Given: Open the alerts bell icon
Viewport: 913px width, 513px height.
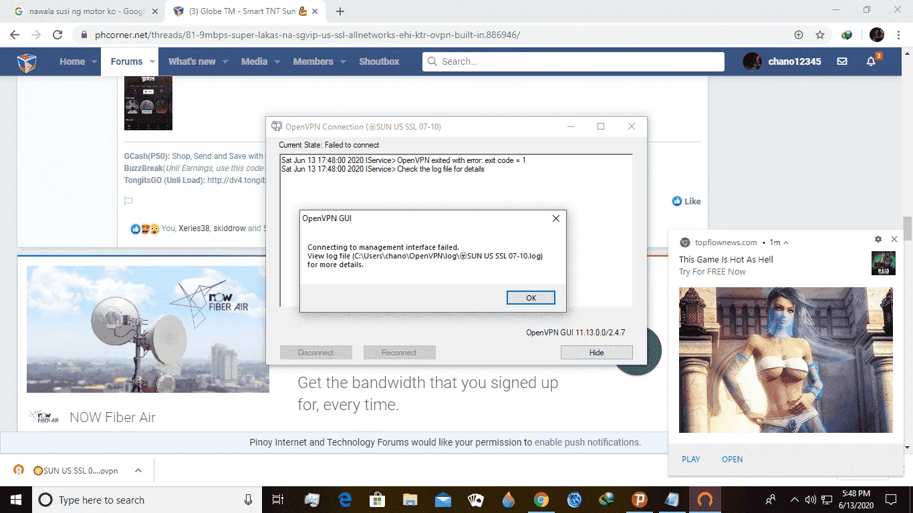Looking at the screenshot, I should coord(871,61).
